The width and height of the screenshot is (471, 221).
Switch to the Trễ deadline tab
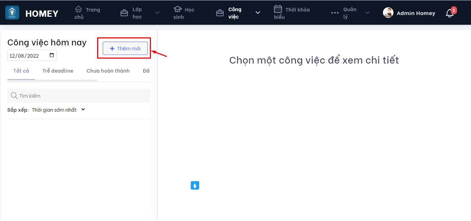coord(57,71)
